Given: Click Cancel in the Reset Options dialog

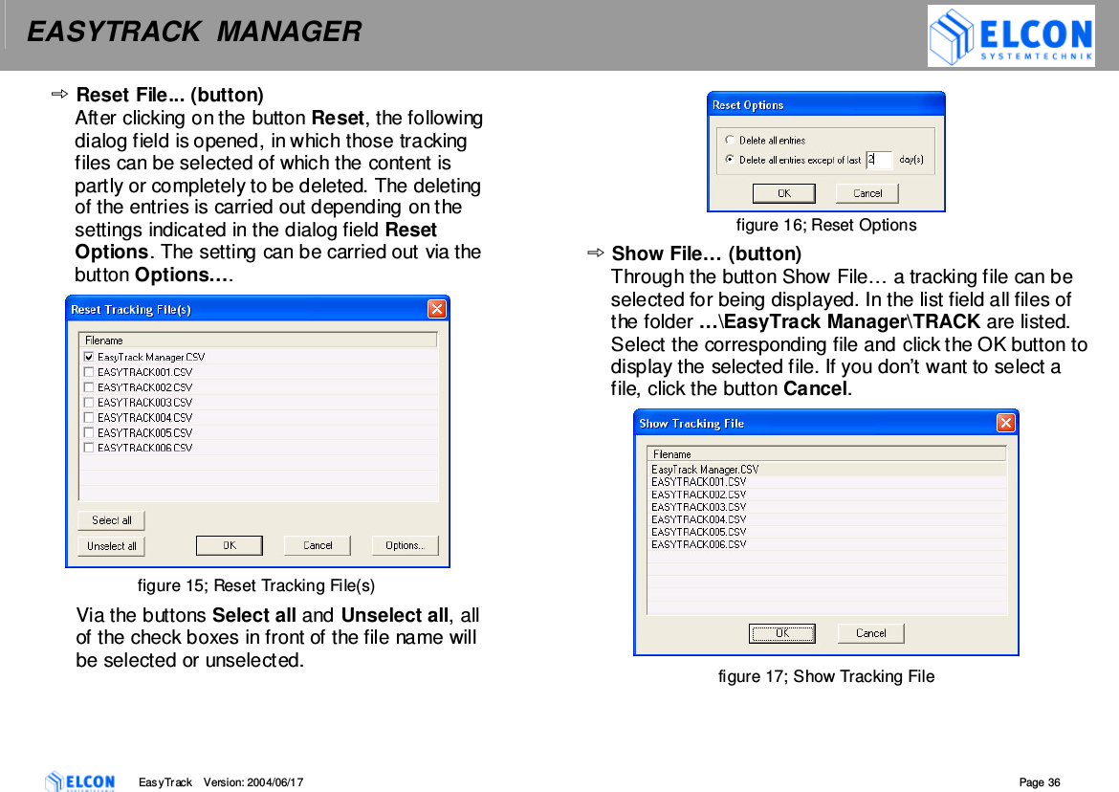Looking at the screenshot, I should click(x=867, y=192).
